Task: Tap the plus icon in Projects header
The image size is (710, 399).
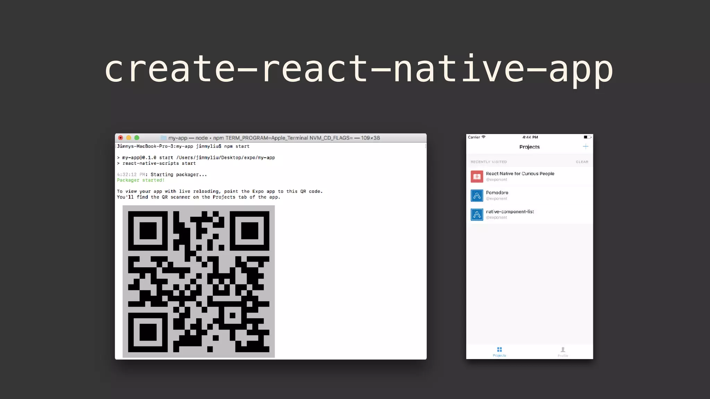Action: click(x=586, y=147)
